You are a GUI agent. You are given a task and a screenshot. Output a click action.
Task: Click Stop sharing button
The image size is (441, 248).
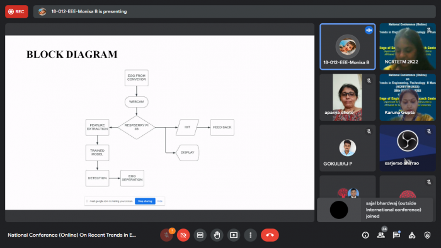coord(145,201)
